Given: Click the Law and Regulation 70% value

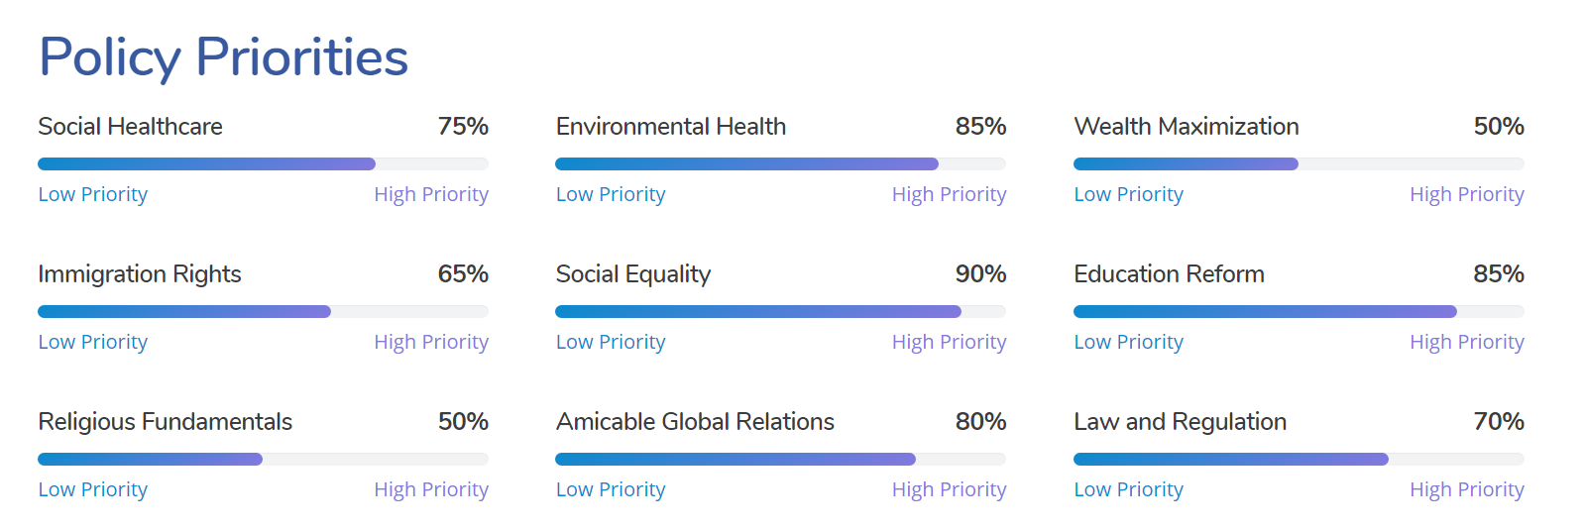Looking at the screenshot, I should (1499, 422).
